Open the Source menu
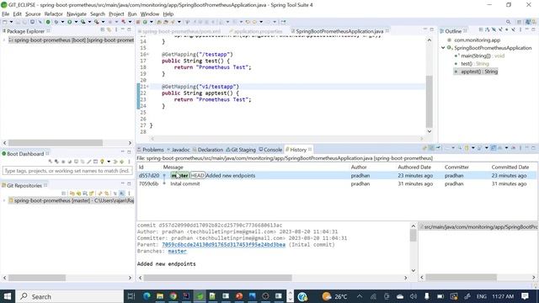539x303 pixels. pos(33,14)
